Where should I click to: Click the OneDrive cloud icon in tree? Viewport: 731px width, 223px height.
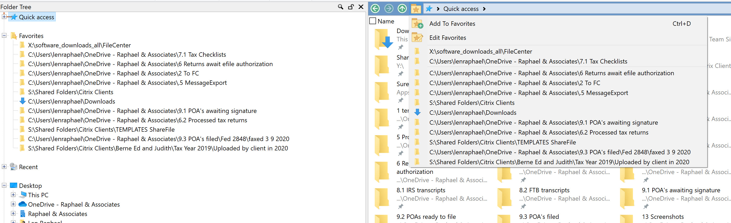[x=22, y=204]
